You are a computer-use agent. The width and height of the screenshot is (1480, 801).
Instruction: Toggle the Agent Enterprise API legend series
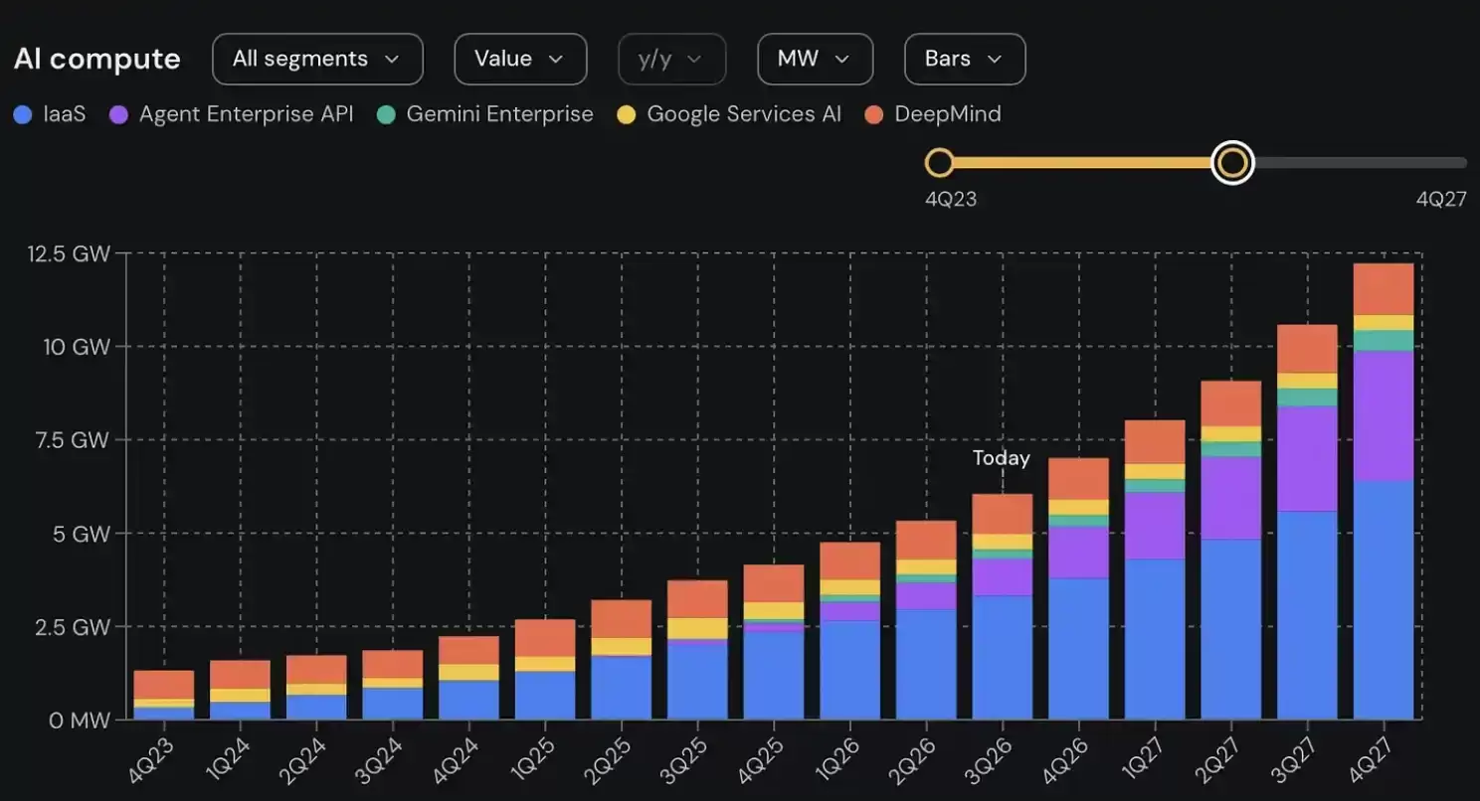click(231, 114)
